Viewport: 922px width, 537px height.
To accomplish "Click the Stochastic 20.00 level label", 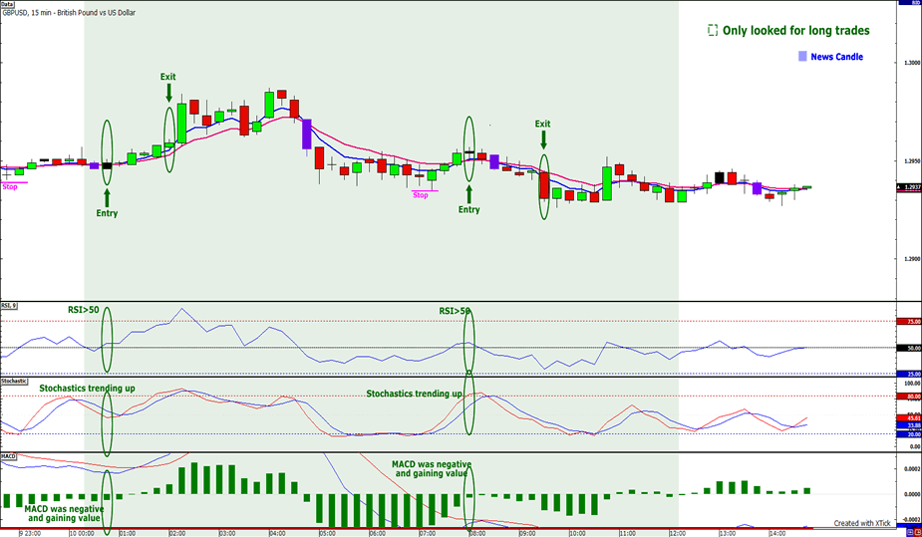I will point(909,434).
